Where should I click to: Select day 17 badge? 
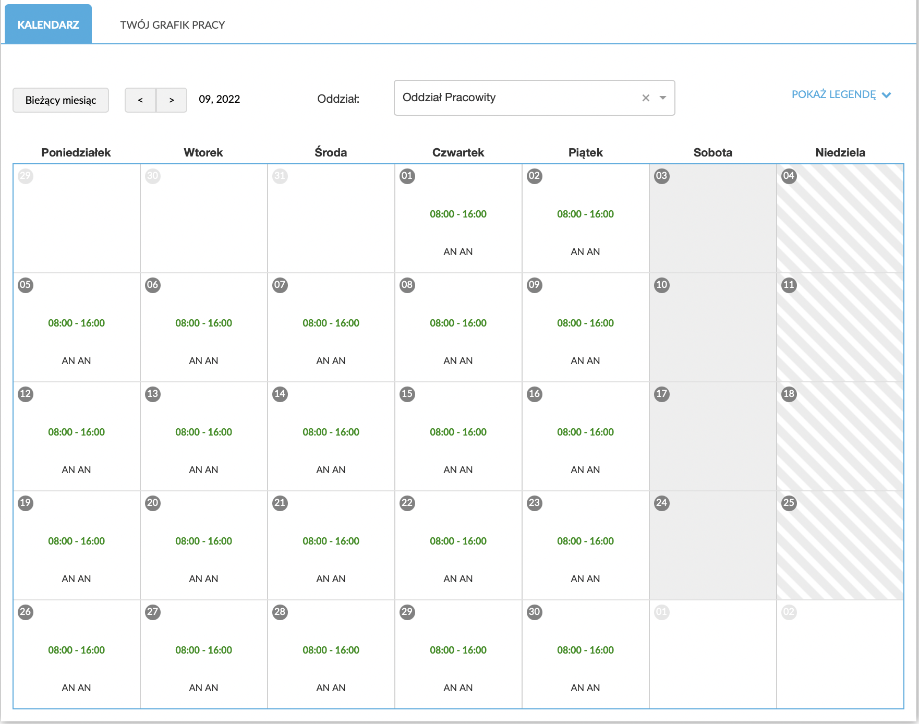662,394
